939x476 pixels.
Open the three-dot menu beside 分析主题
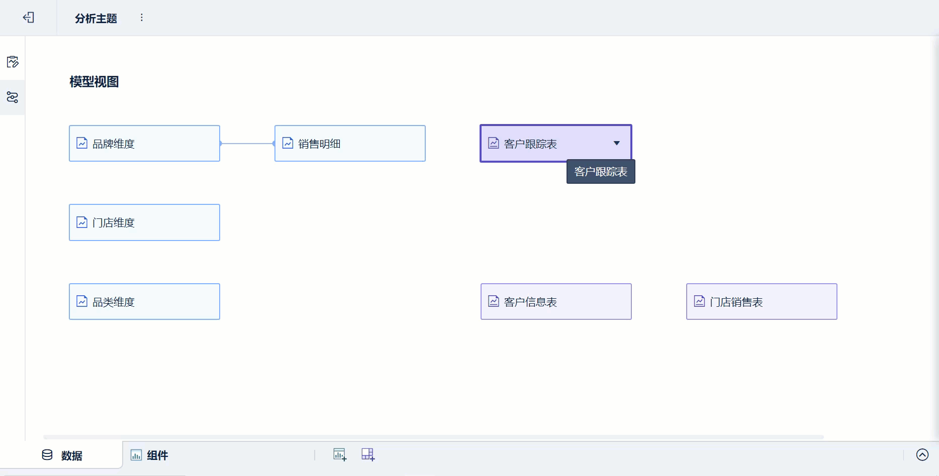[x=142, y=18]
